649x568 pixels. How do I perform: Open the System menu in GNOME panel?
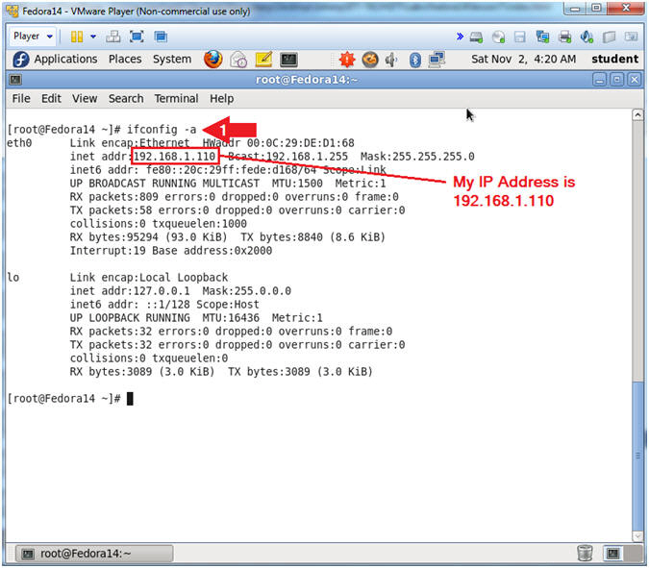click(x=172, y=60)
